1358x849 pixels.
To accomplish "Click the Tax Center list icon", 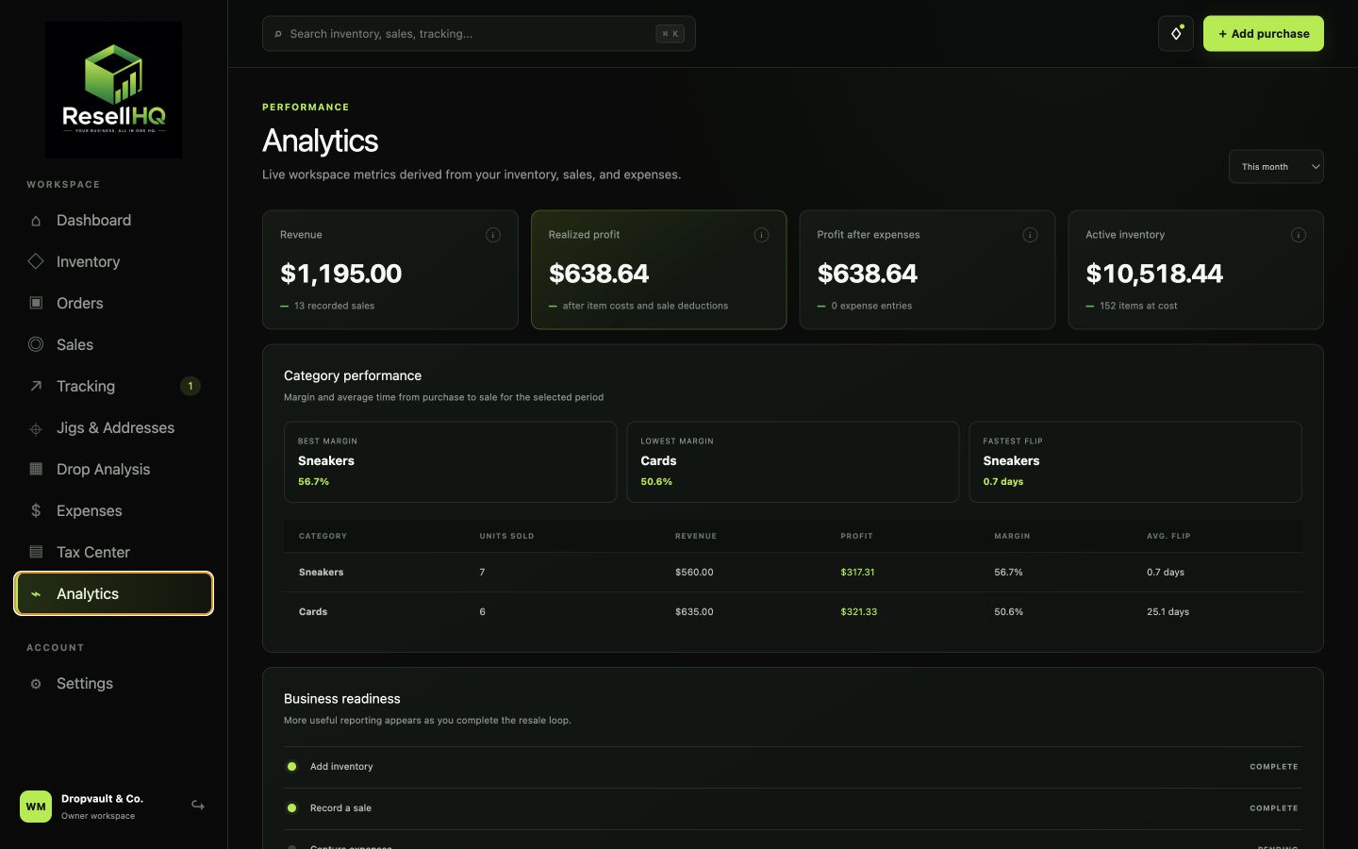I will tap(36, 552).
